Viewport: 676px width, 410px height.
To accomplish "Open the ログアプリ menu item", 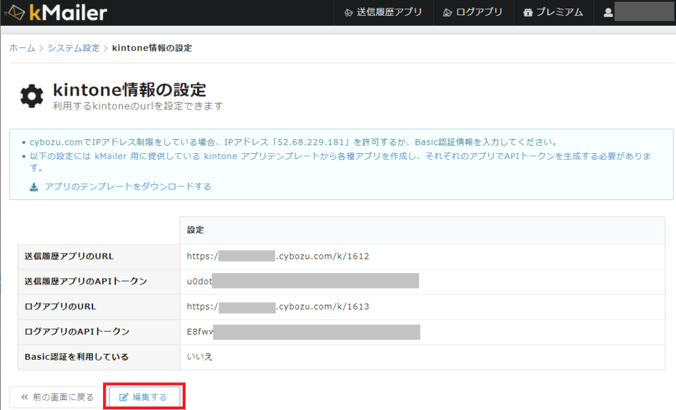I will pyautogui.click(x=480, y=11).
